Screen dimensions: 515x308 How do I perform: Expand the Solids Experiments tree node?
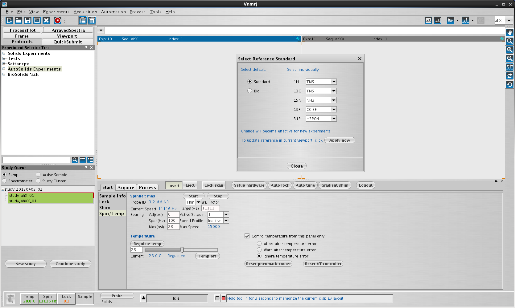4,53
